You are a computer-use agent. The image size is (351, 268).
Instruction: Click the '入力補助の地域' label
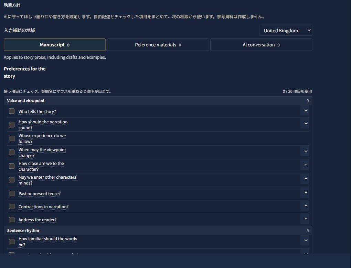[x=20, y=30]
